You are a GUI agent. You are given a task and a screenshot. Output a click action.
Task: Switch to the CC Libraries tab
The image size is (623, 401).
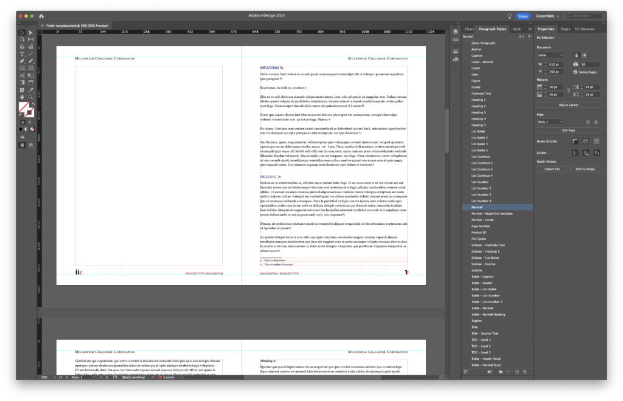(585, 29)
